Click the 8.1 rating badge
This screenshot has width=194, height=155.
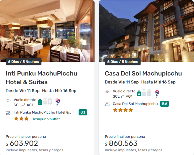click(x=83, y=112)
